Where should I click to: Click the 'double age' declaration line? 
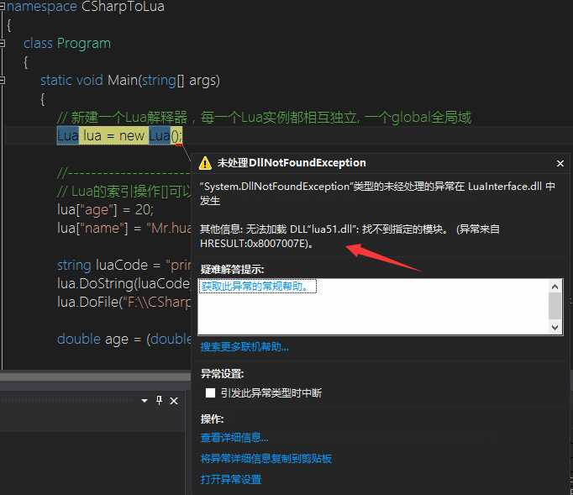(x=124, y=340)
